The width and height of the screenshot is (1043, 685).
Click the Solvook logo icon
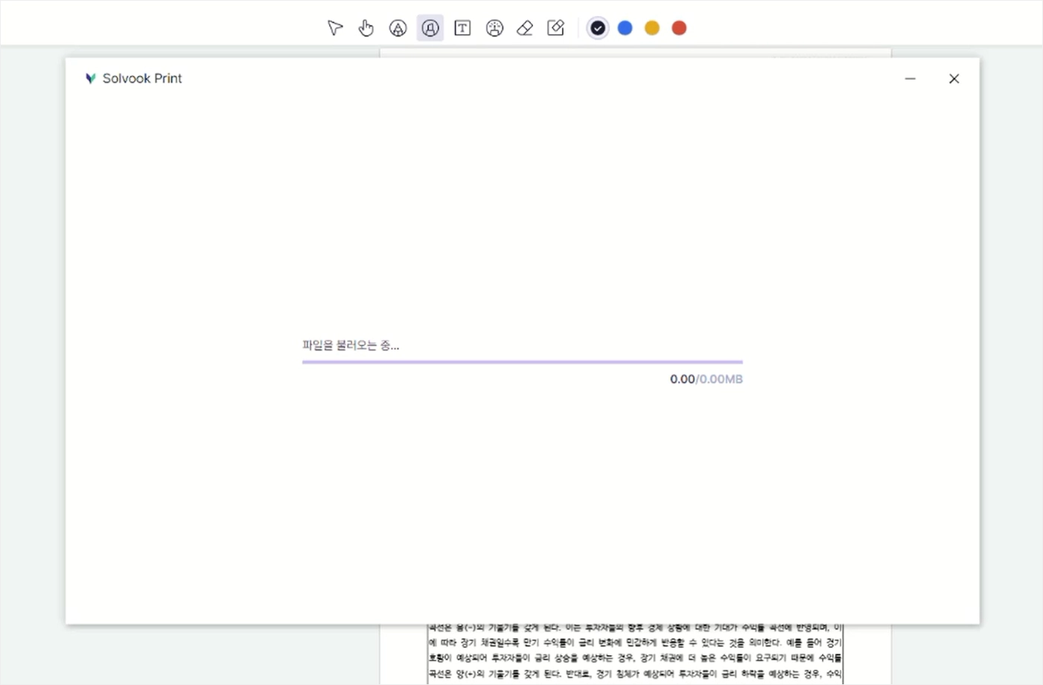[x=91, y=78]
